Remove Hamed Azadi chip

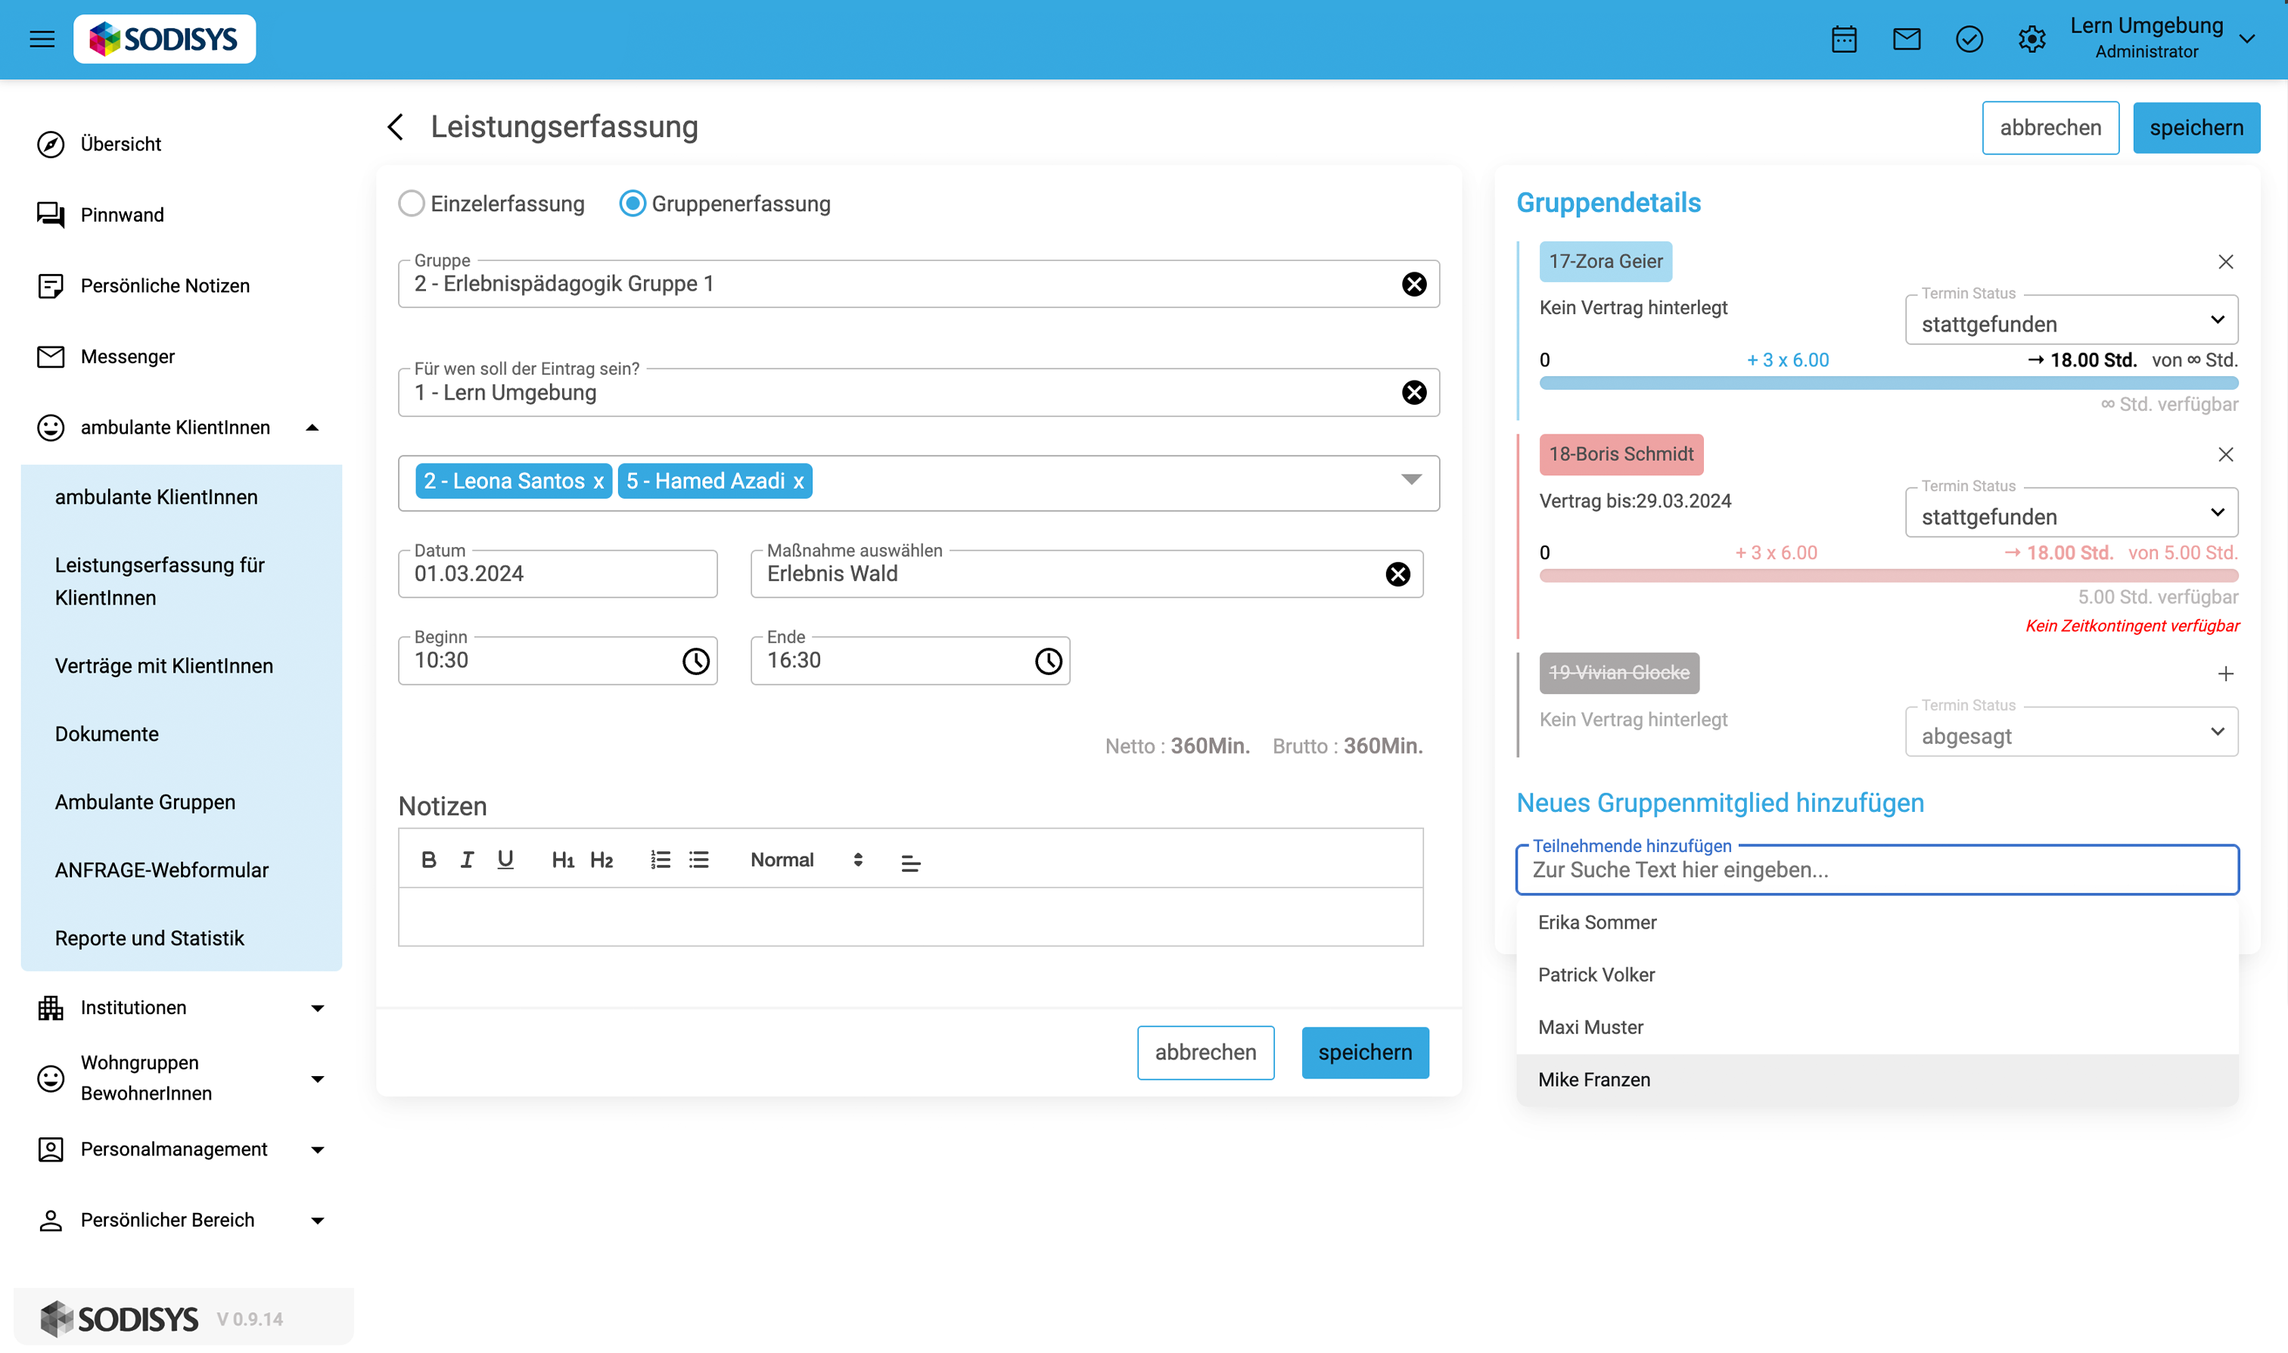(797, 481)
